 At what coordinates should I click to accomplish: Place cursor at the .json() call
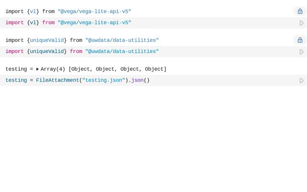coord(139,80)
